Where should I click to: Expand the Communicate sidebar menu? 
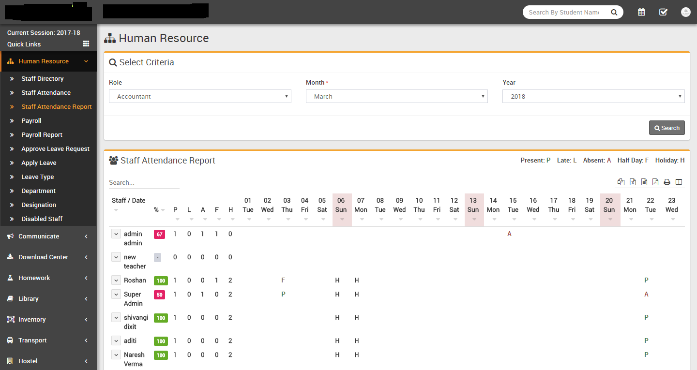(x=48, y=237)
